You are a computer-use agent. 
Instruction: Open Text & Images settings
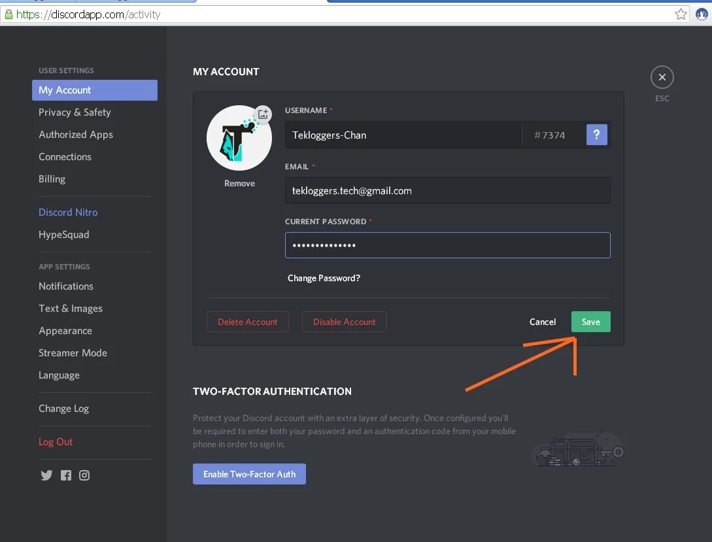71,308
